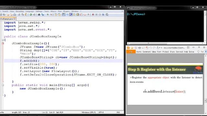Viewport: 207px width, 116px height.
Task: Click command prompt scroll-up arrow
Action: [205, 12]
